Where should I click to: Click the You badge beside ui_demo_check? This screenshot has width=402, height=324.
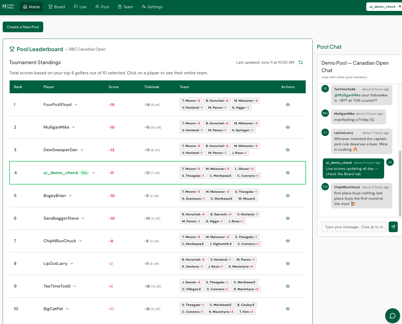point(84,173)
